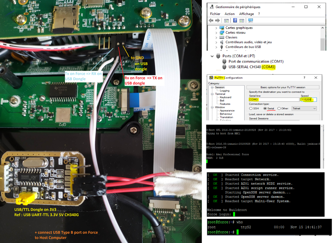
Task: Select the Other connection type radio button
Action: [279, 109]
